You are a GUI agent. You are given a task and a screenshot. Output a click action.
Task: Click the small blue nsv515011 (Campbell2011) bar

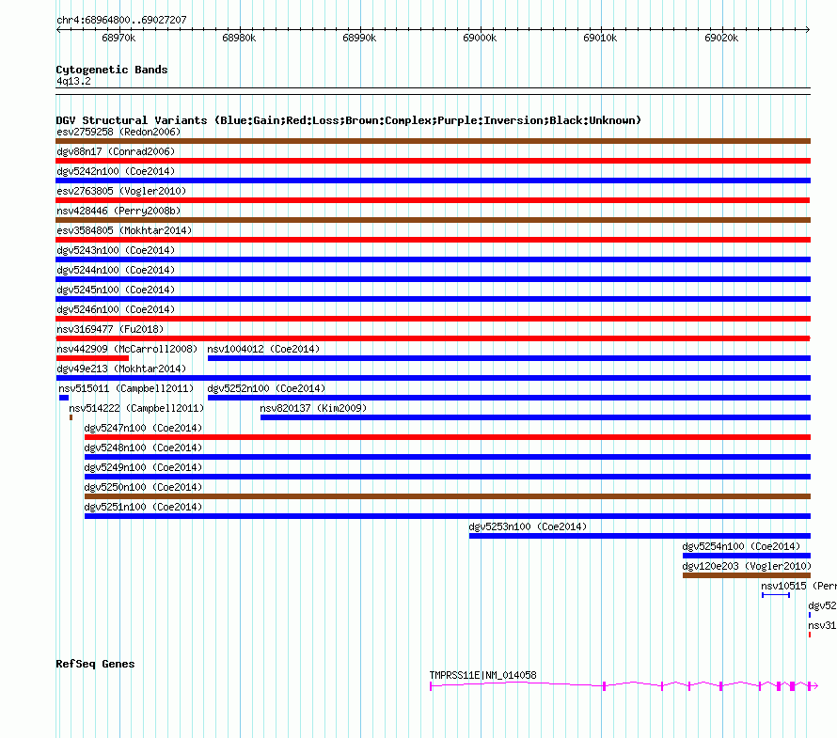pos(64,398)
